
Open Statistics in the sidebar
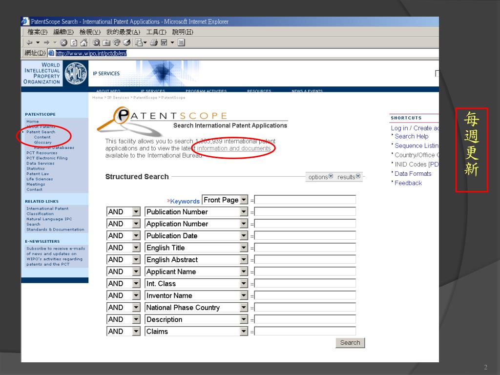click(x=35, y=168)
